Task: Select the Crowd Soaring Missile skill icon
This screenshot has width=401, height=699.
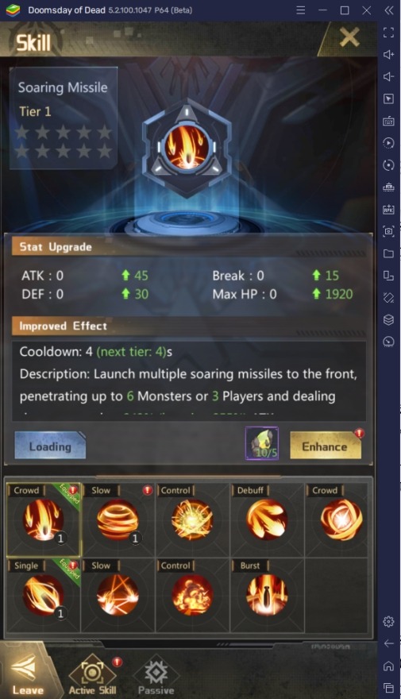Action: [x=43, y=519]
